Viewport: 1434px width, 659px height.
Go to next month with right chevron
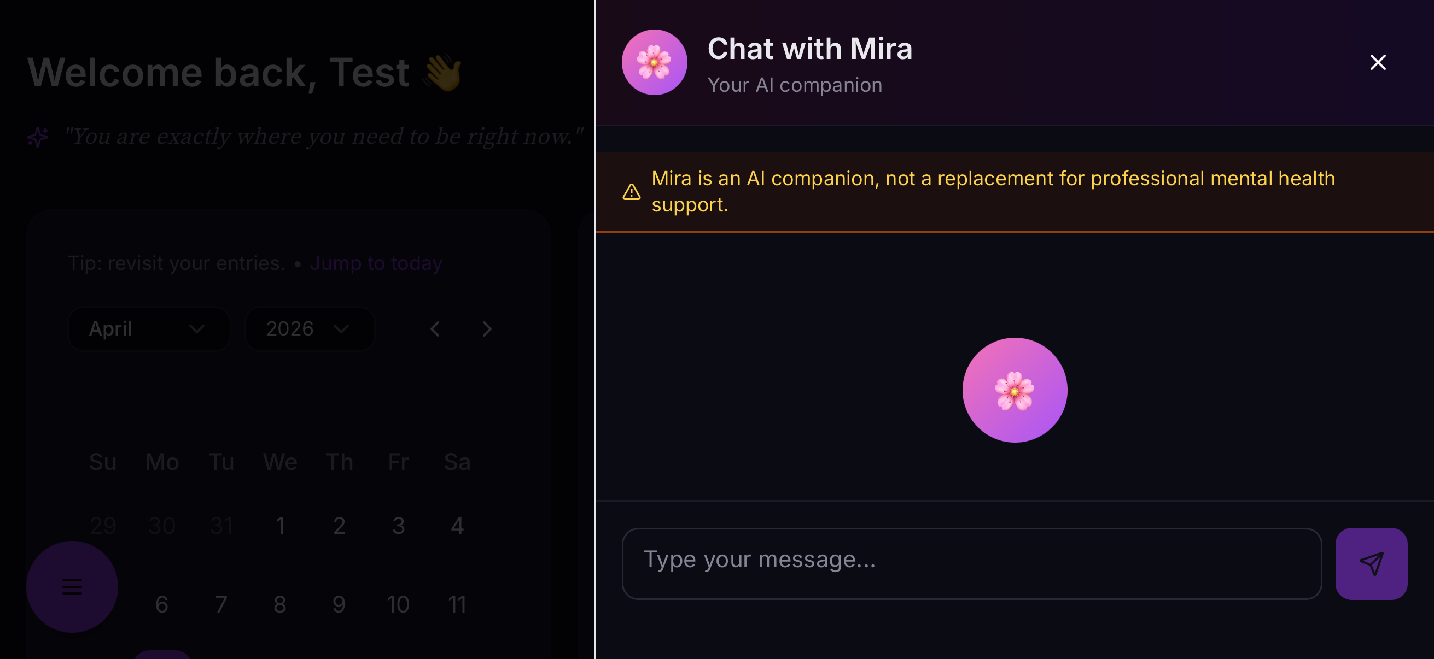487,328
